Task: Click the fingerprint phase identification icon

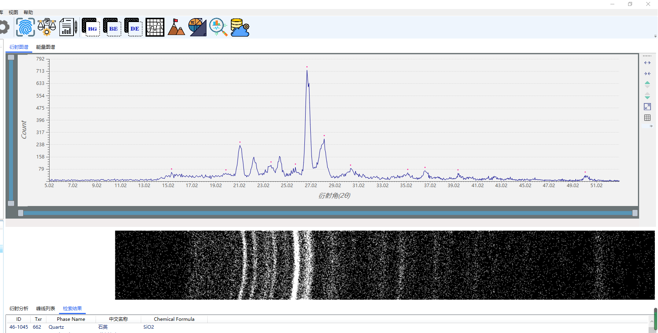Action: [x=26, y=28]
